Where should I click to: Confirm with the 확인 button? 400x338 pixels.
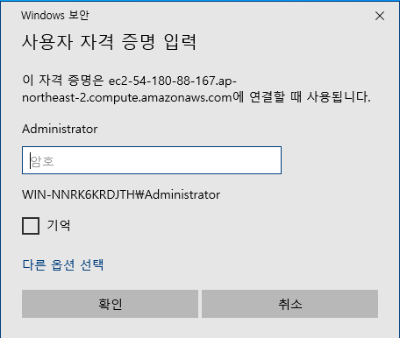[110, 304]
